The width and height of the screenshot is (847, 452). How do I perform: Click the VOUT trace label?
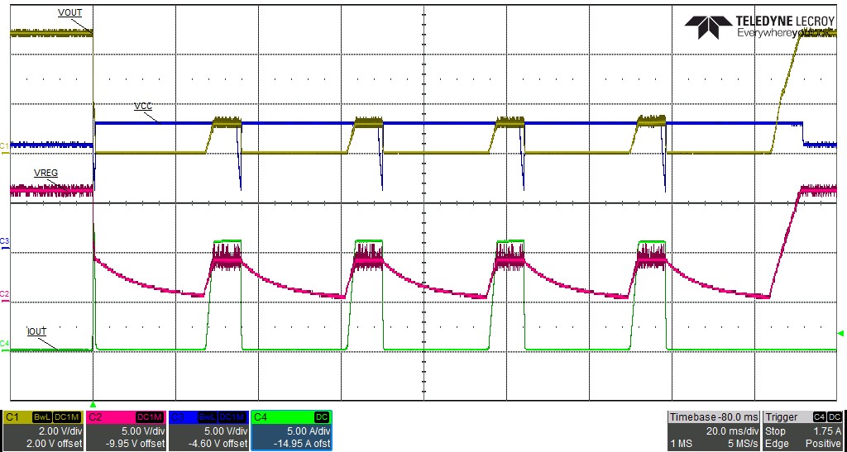(70, 13)
